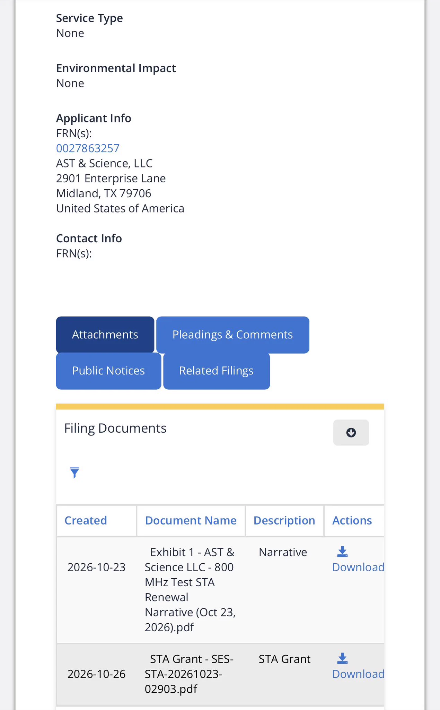Open the Attachments tab
The width and height of the screenshot is (440, 710).
pos(105,335)
